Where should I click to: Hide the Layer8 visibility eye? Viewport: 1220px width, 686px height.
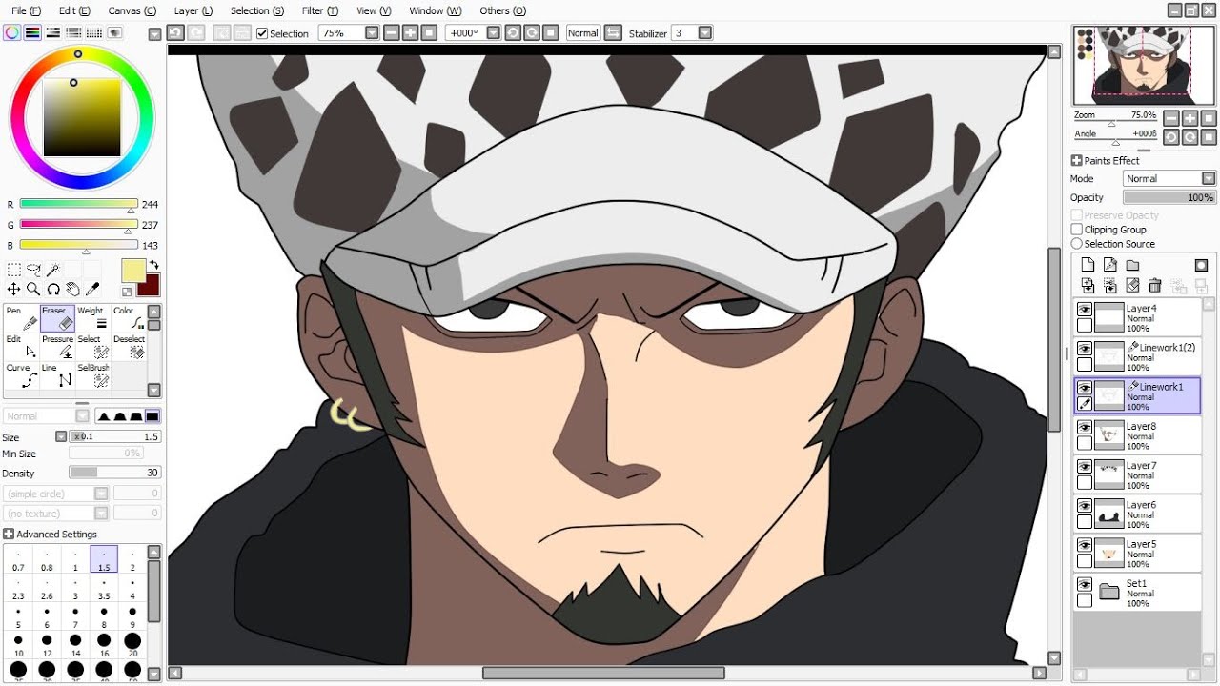[x=1085, y=428]
